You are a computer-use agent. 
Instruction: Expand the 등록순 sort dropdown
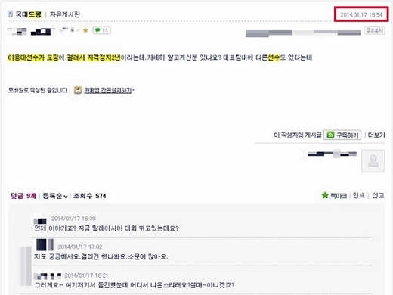click(55, 196)
